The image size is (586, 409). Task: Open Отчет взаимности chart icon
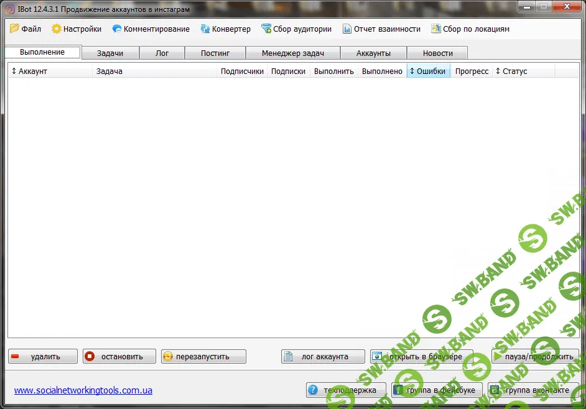pos(347,29)
